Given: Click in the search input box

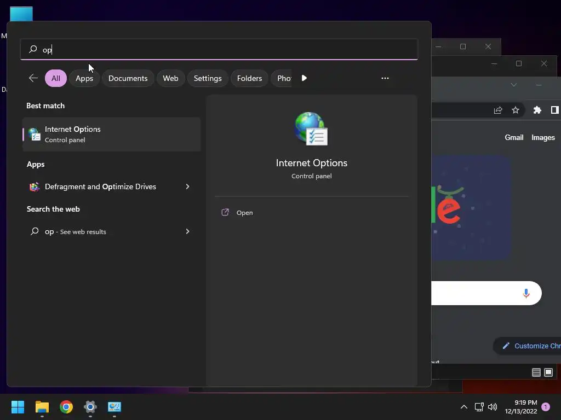Looking at the screenshot, I should click(x=219, y=49).
